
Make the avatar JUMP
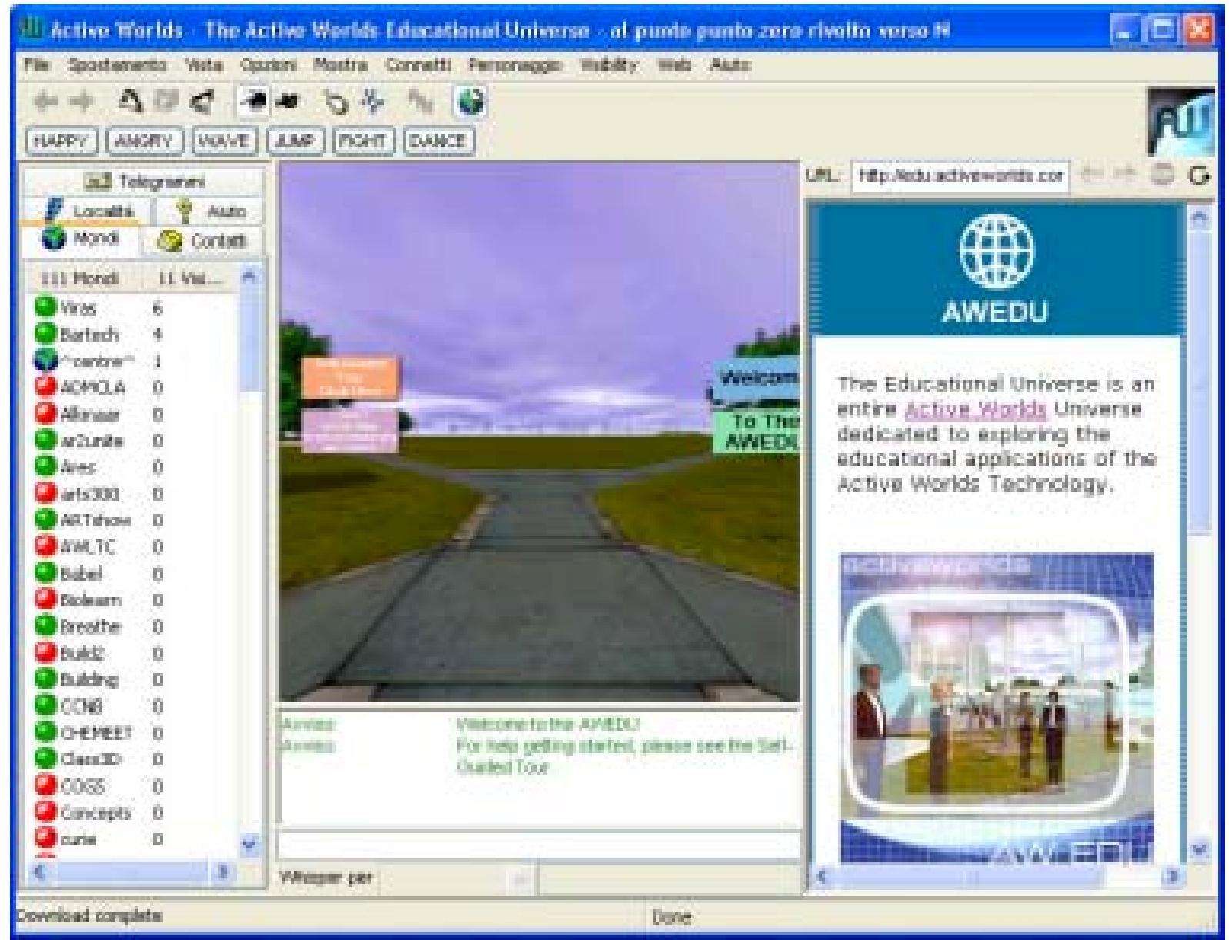pyautogui.click(x=296, y=141)
